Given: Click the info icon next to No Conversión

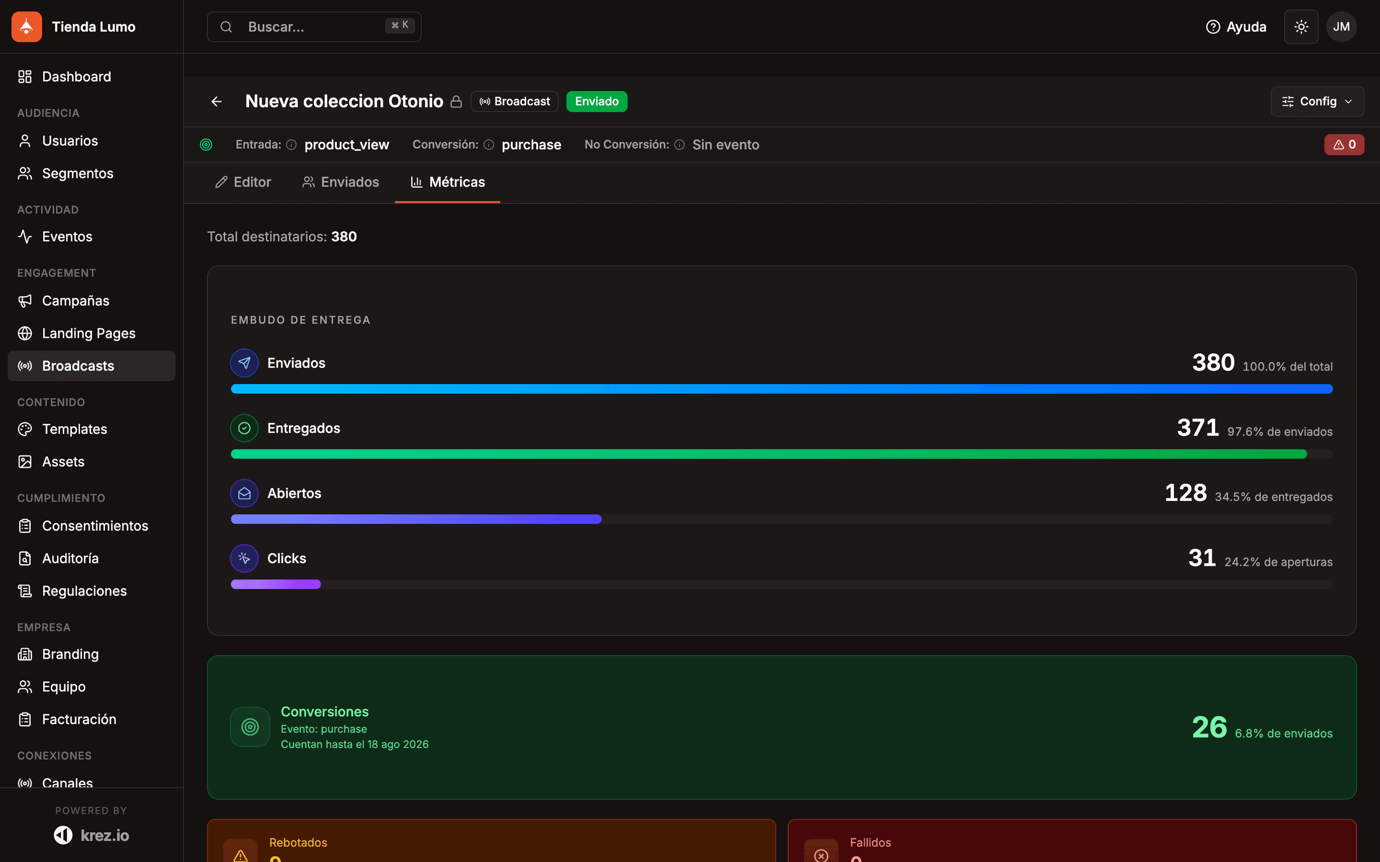Looking at the screenshot, I should [679, 145].
